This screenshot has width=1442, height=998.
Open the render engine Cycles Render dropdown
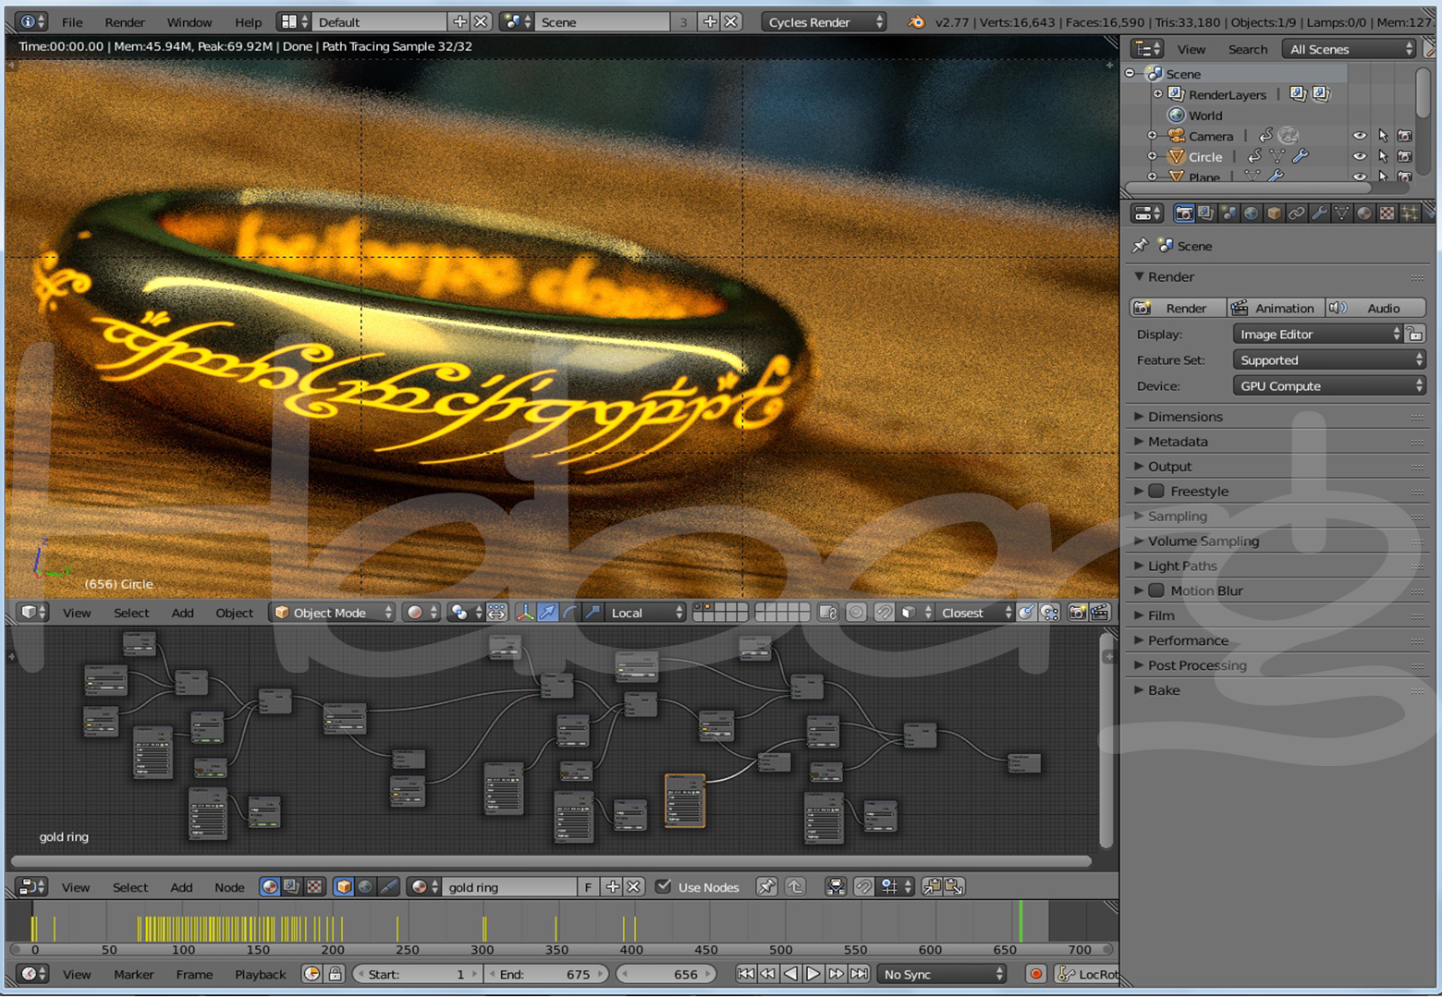(x=825, y=22)
